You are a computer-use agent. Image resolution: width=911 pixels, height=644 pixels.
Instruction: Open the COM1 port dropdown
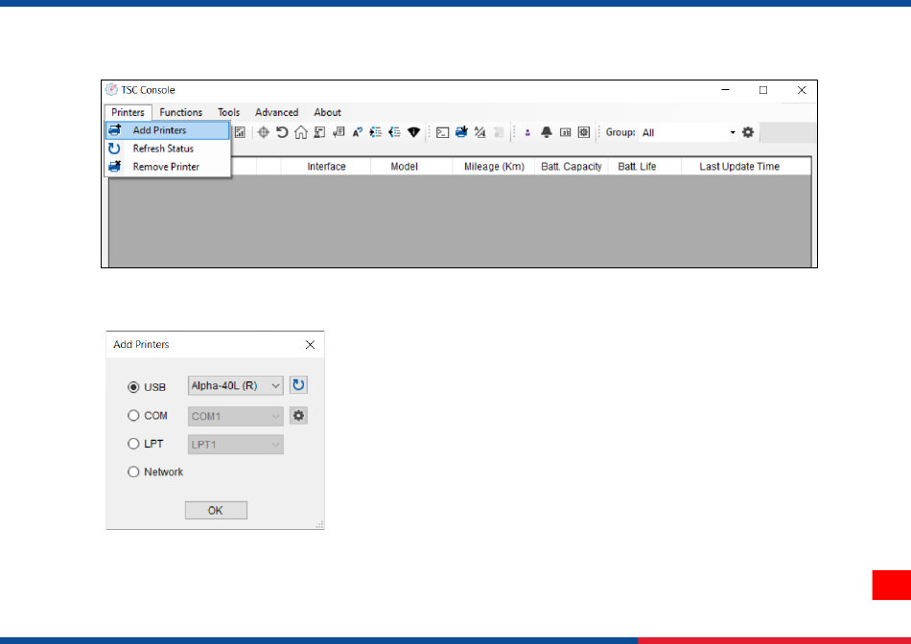click(x=235, y=416)
